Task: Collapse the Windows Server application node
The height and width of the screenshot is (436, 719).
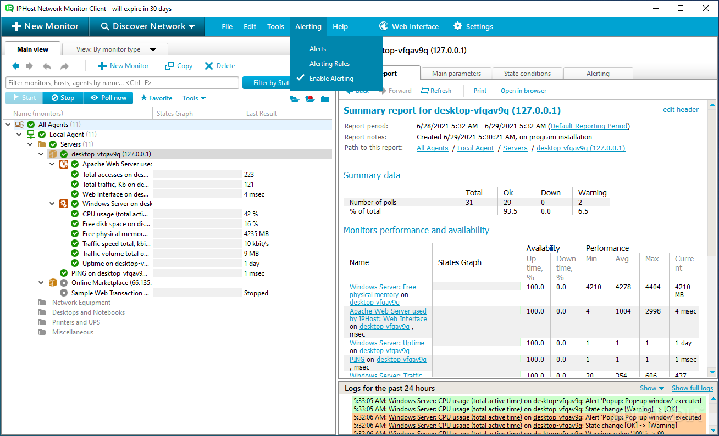Action: [x=52, y=204]
